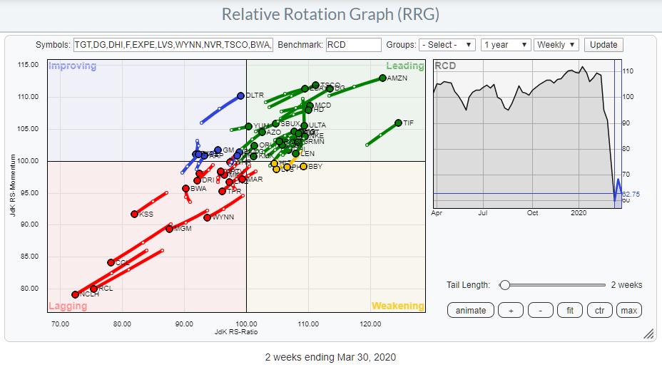Click the BBY yellow data point
Image resolution: width=662 pixels, height=367 pixels.
coord(303,167)
